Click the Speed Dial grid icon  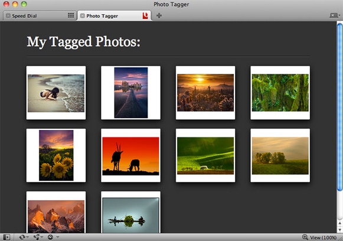pos(71,15)
